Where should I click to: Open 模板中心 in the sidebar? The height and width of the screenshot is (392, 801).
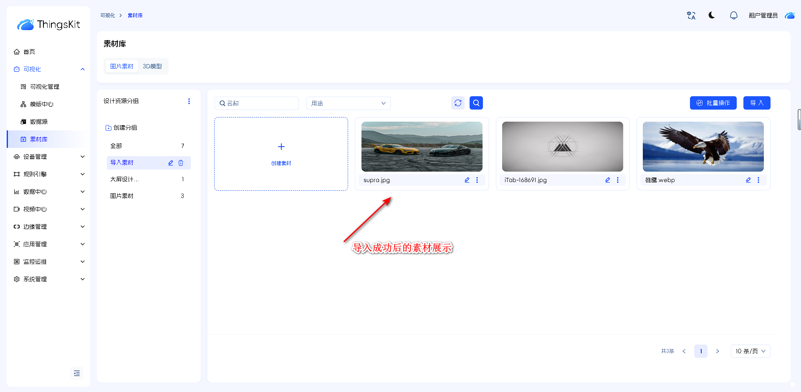click(x=42, y=104)
